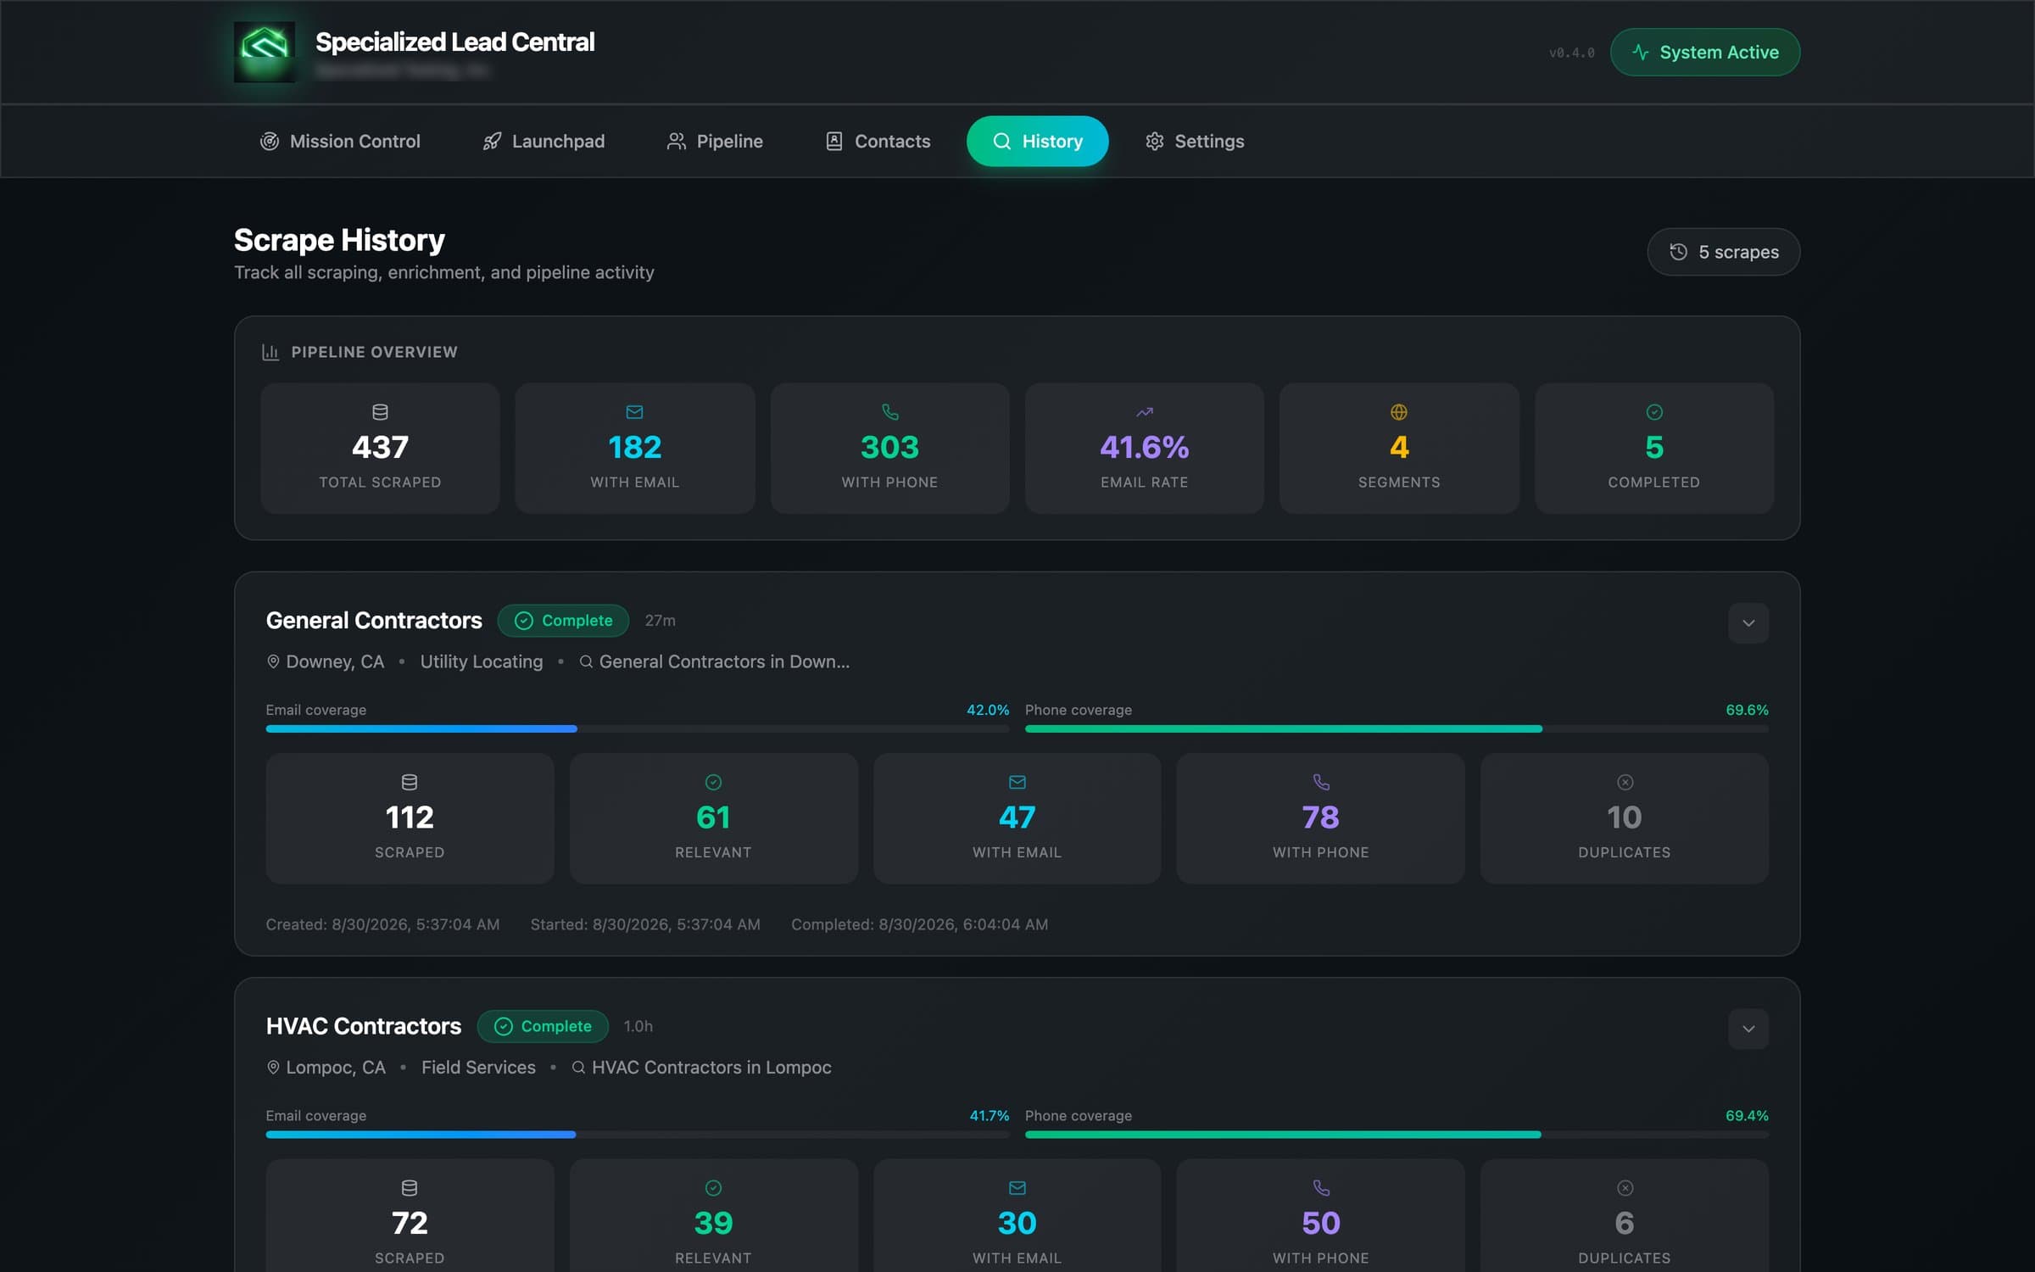Click the Contacts address book icon
The image size is (2035, 1272).
click(x=834, y=142)
